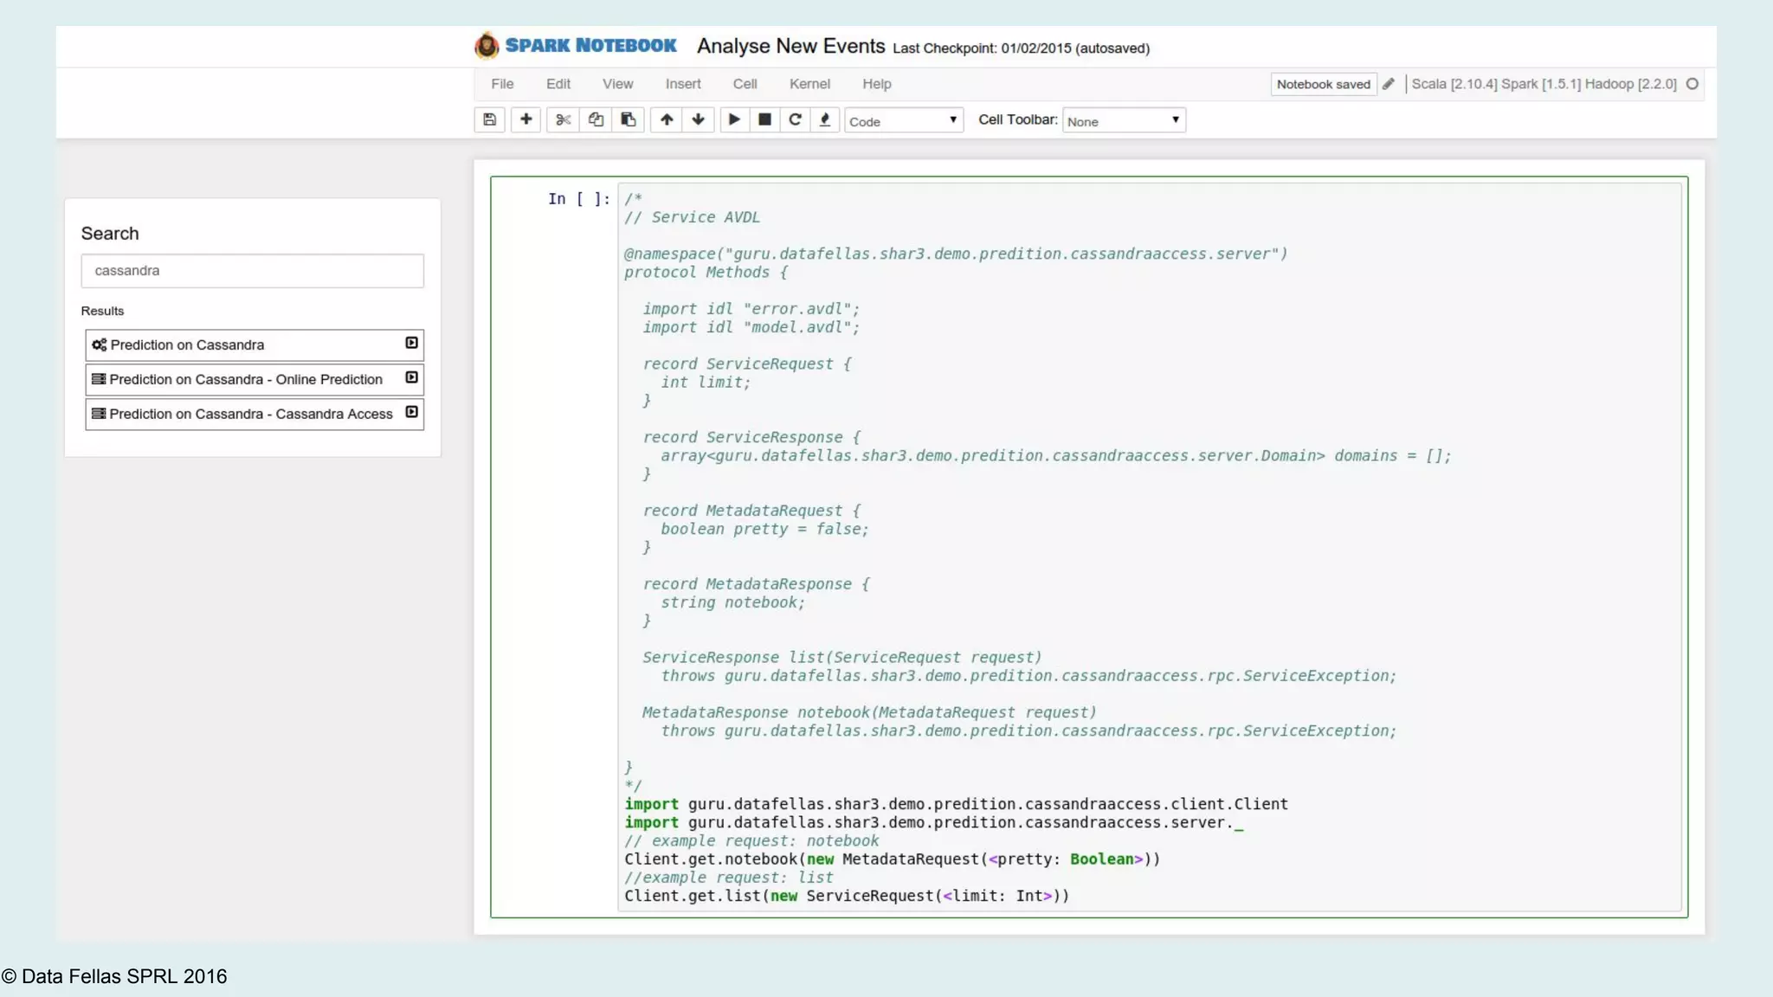Move the selected cell down
This screenshot has width=1773, height=997.
tap(698, 119)
